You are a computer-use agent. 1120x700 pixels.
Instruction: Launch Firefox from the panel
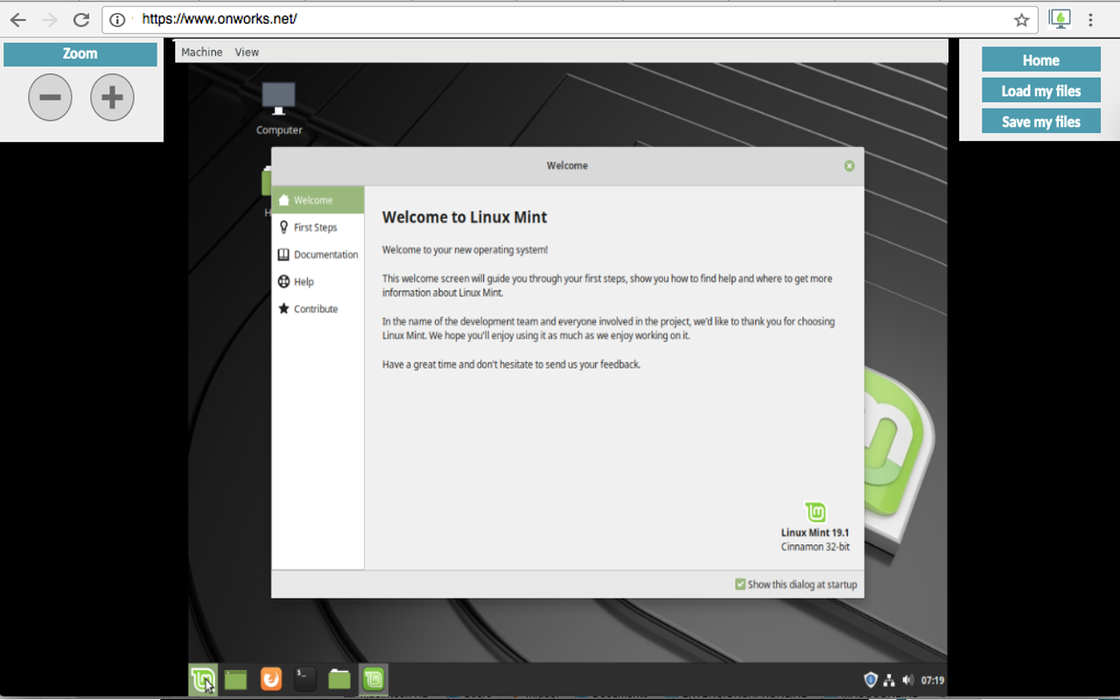(271, 679)
